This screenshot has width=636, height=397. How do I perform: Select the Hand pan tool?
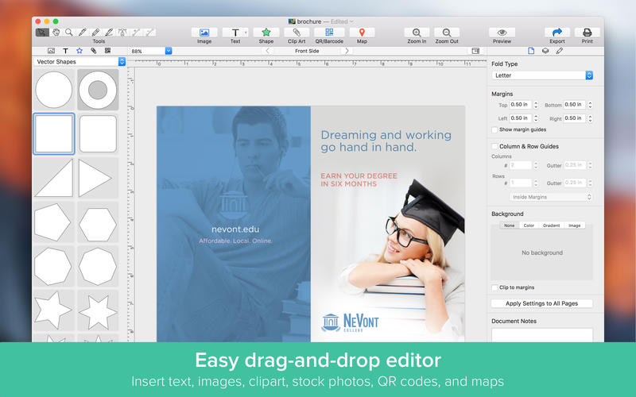point(56,33)
